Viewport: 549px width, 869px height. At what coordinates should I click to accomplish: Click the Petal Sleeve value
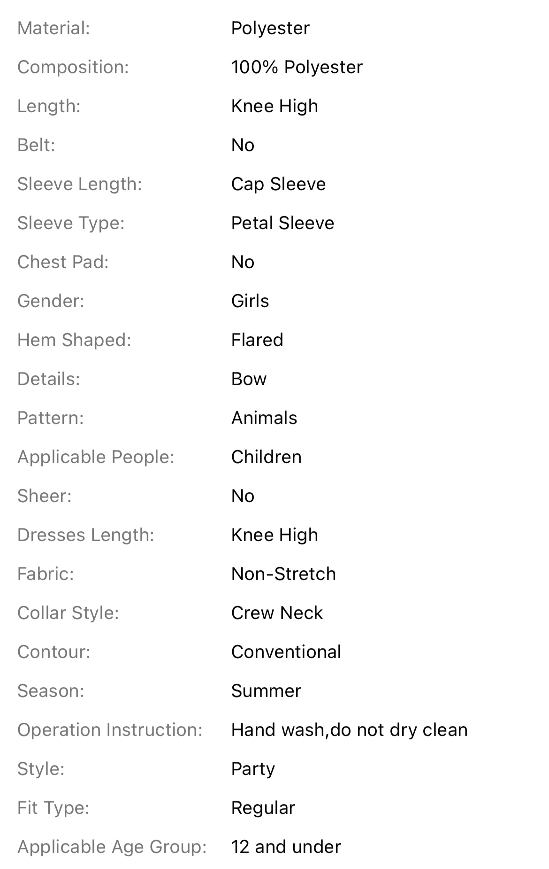[x=282, y=223]
